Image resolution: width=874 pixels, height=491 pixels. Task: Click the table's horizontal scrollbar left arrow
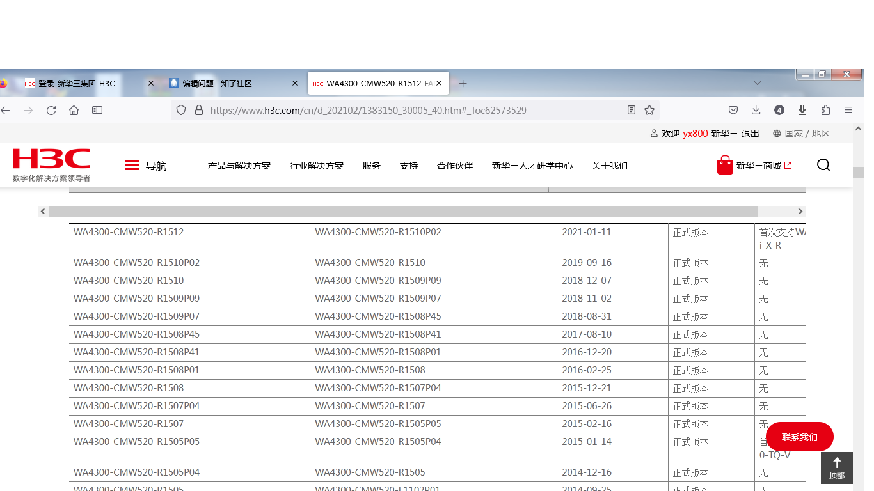[43, 211]
